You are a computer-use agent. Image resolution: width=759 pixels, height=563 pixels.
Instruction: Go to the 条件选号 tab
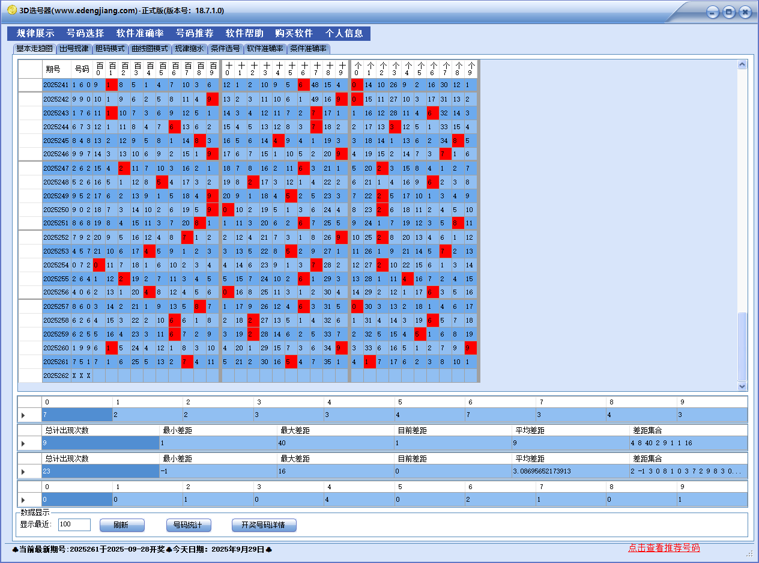[225, 49]
